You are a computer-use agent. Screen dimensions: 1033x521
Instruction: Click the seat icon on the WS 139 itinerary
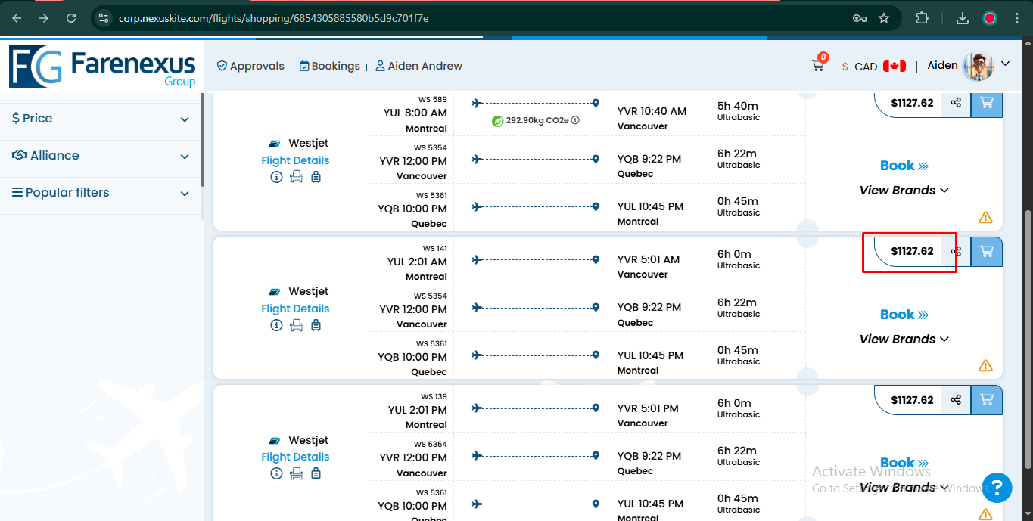(297, 473)
